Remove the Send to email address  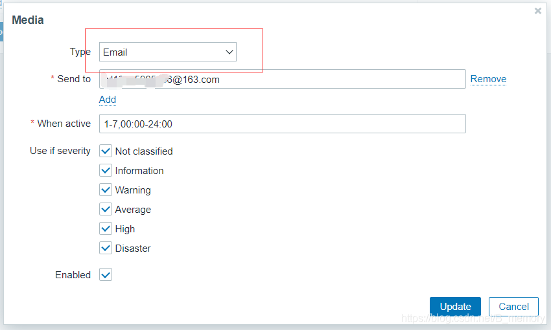click(488, 79)
